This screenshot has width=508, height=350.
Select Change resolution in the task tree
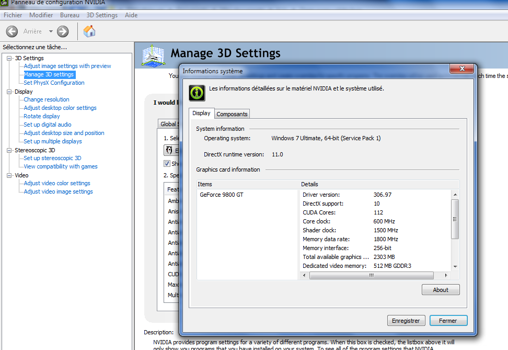click(47, 99)
